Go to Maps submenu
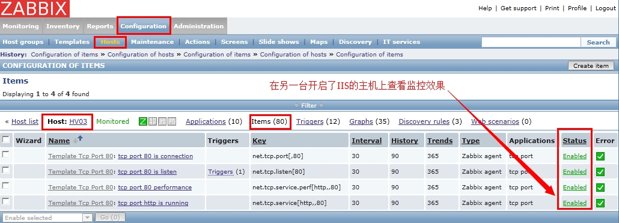619x223 pixels. (319, 42)
